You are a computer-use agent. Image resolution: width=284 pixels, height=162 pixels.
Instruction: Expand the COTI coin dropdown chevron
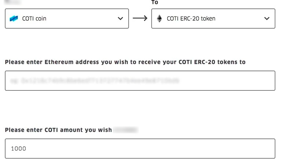120,18
